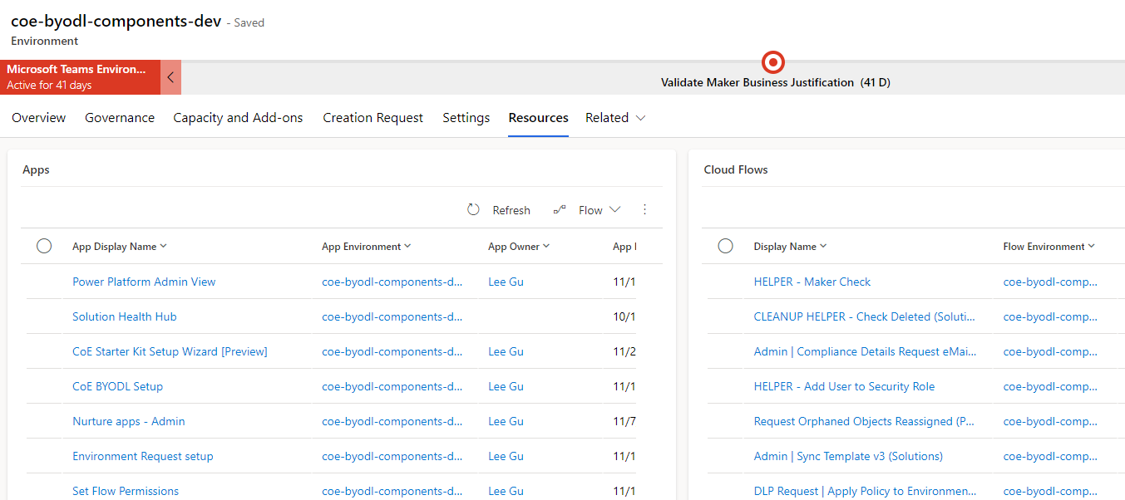Expand the Related menu
Screen dimensions: 1125x500
(x=615, y=117)
